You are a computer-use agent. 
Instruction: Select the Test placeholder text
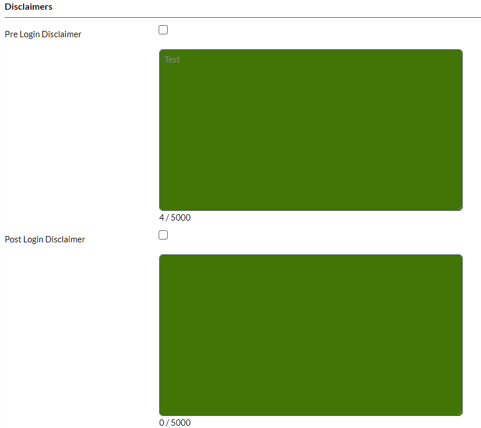[x=172, y=59]
